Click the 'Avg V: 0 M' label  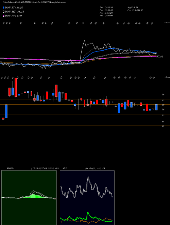132,7
